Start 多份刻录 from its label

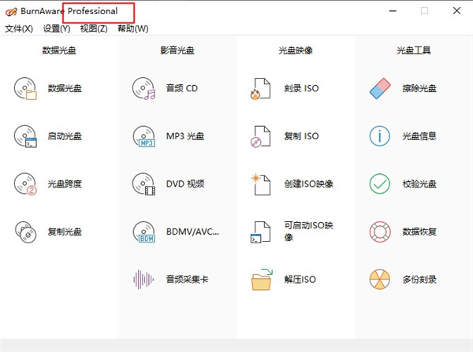[x=419, y=280]
